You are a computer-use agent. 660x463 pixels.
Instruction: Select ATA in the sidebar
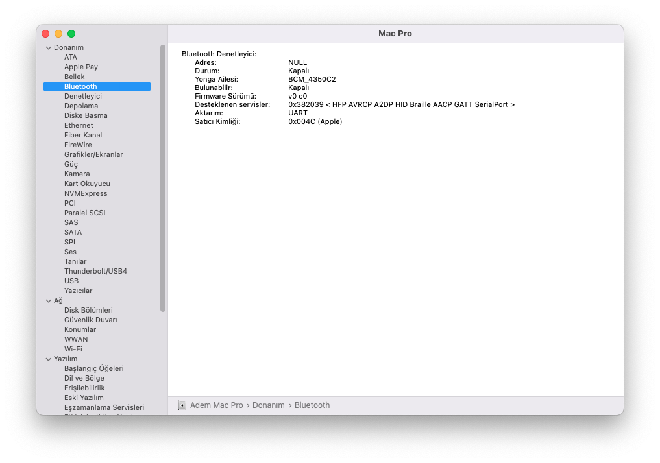[x=71, y=57]
